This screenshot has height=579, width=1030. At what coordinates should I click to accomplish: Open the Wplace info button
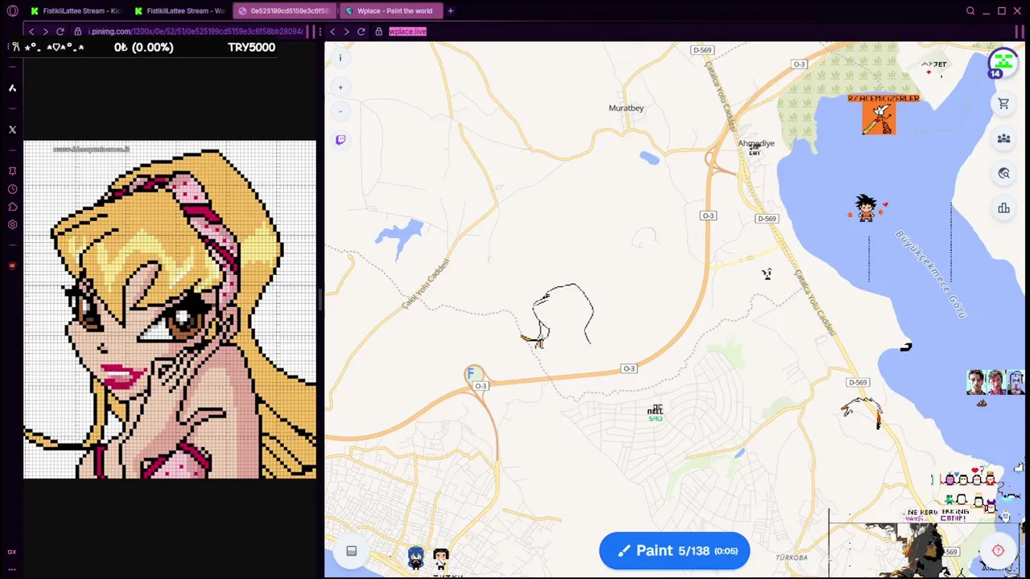pyautogui.click(x=340, y=58)
